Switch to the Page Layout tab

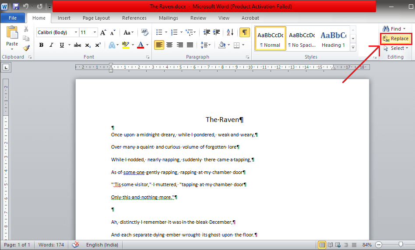pyautogui.click(x=96, y=18)
